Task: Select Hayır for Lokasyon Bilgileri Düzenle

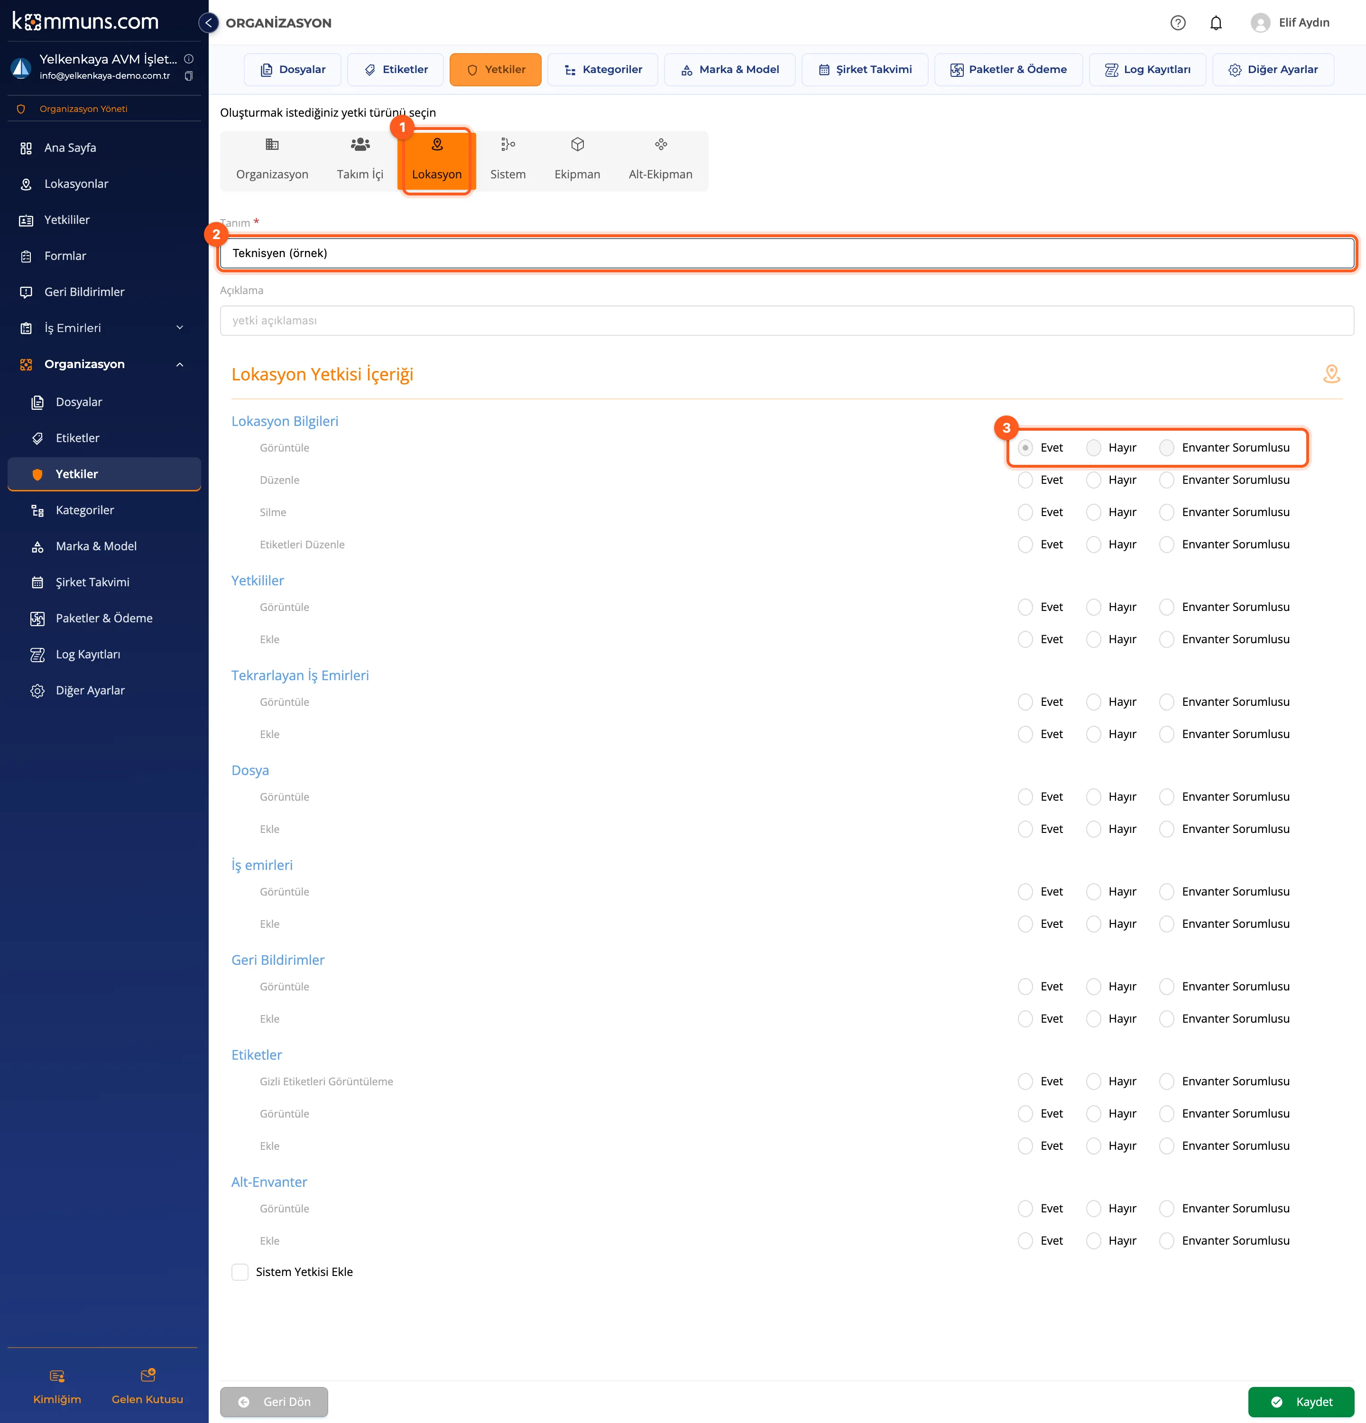Action: click(1093, 480)
